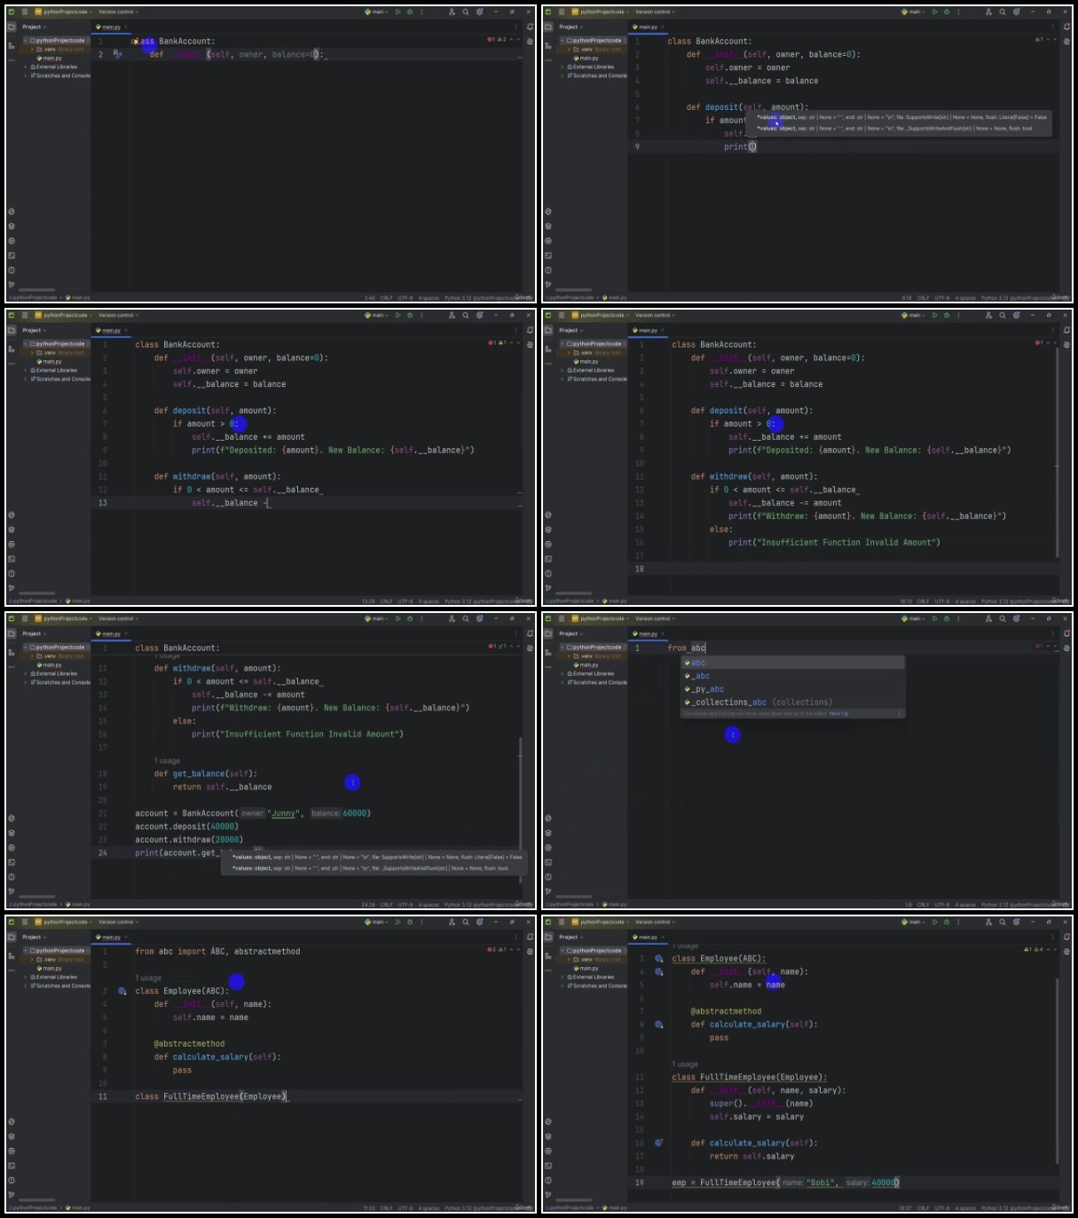Open Python Packages tool in print tooltip screenshot
This screenshot has width=1078, height=1218.
point(548,226)
